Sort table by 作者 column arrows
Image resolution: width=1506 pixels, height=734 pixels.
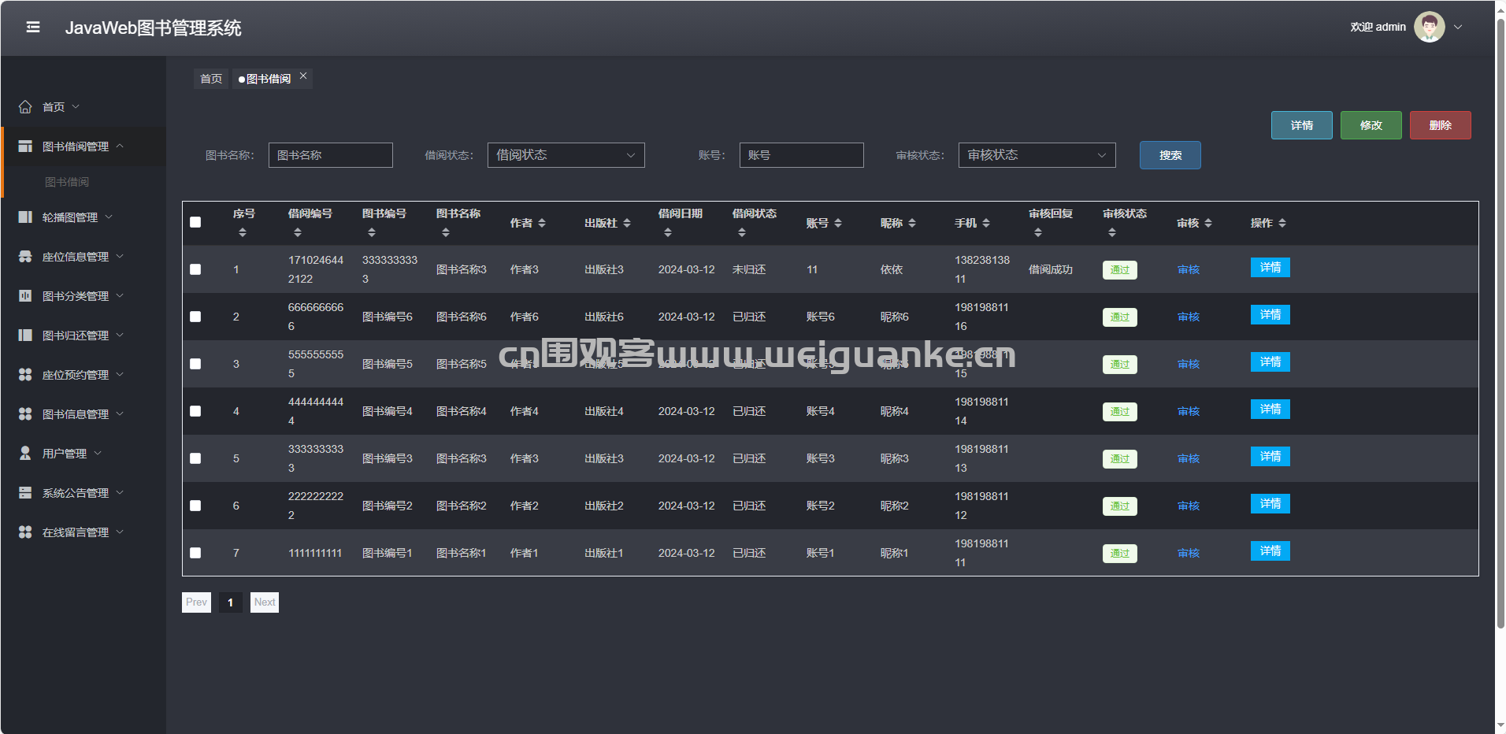click(x=542, y=224)
